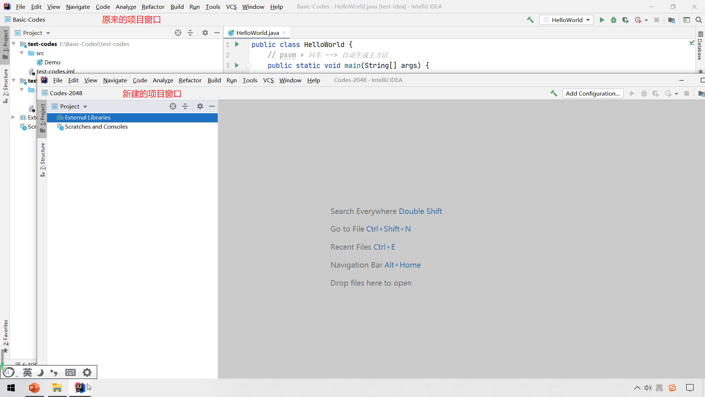Click collapse all icon in Basic-Codes Project panel
The height and width of the screenshot is (397, 705).
pos(190,33)
